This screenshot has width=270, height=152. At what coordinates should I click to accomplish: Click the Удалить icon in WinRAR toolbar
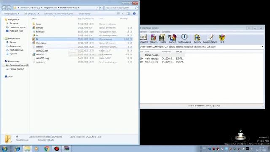tap(153, 38)
